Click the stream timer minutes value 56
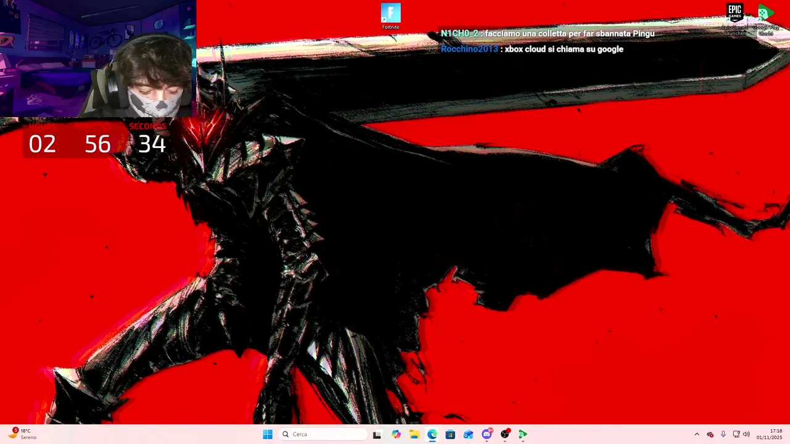This screenshot has height=444, width=790. [98, 144]
